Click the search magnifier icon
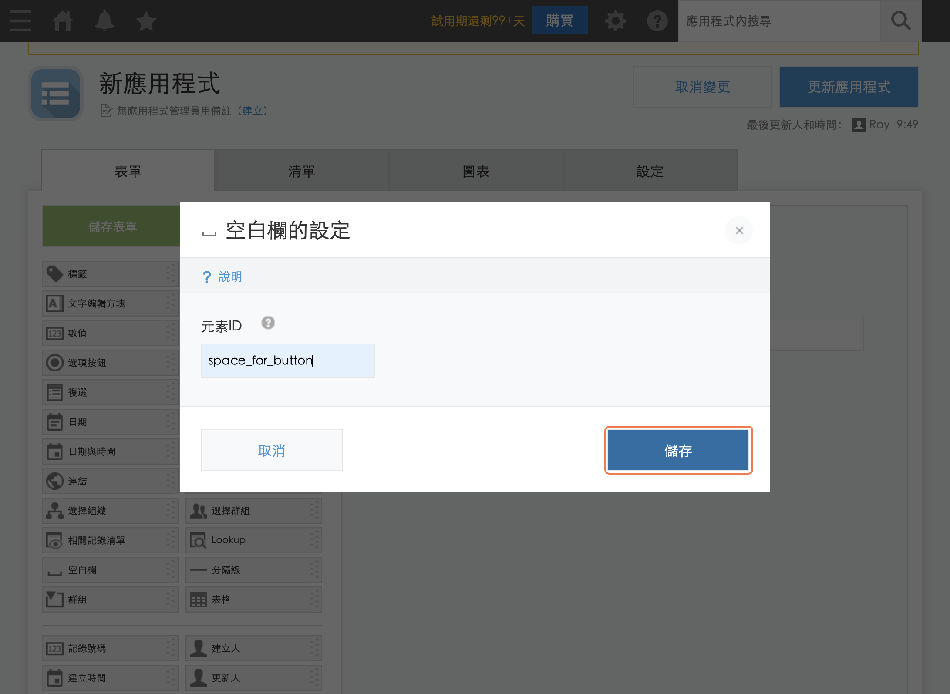This screenshot has width=950, height=694. tap(901, 21)
